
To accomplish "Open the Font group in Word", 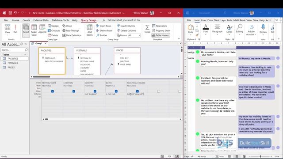I will (206, 30).
